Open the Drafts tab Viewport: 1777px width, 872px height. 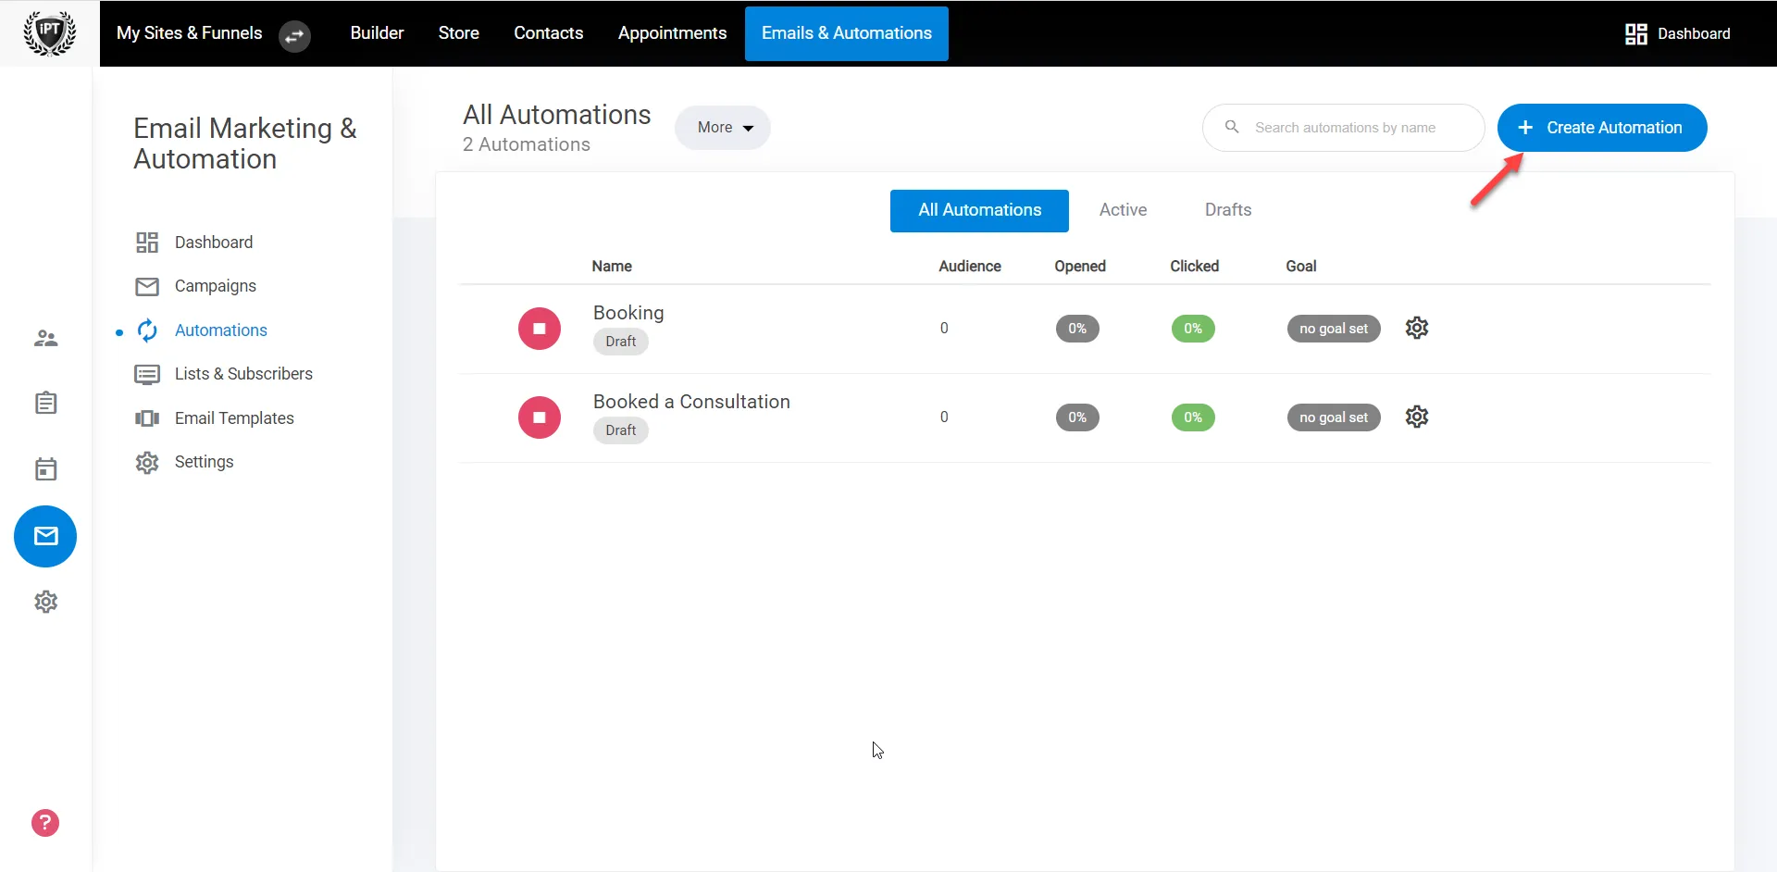(1228, 210)
